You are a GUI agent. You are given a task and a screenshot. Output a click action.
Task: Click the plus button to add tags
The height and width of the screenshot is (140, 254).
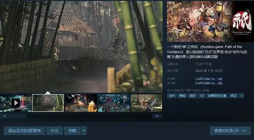point(242,96)
